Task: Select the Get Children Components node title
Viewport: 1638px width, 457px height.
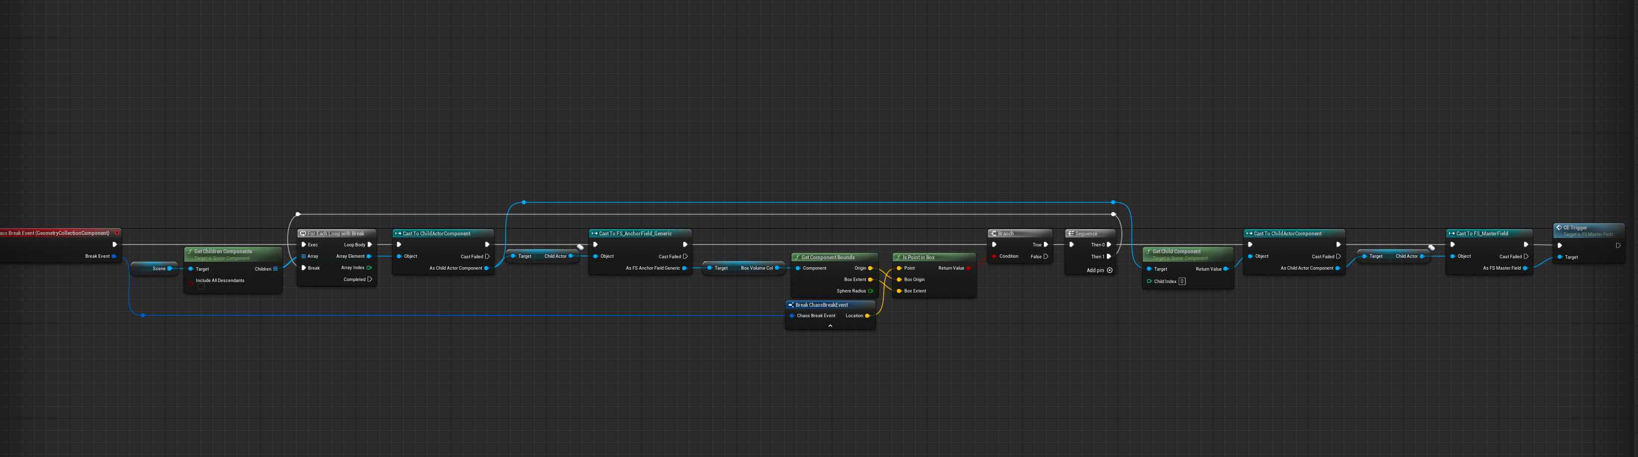Action: pos(223,252)
